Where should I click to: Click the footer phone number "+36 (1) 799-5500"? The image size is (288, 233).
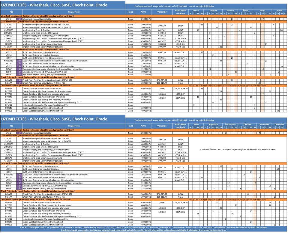click(97, 228)
